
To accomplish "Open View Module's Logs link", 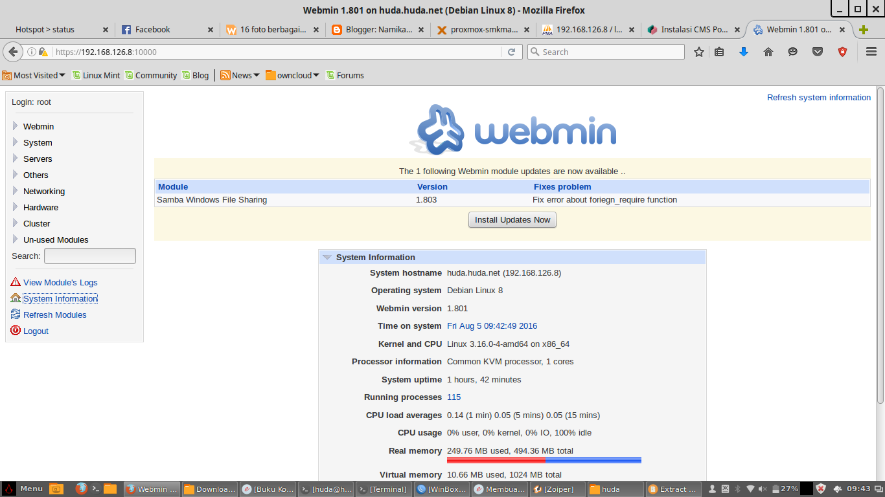I will [x=60, y=282].
